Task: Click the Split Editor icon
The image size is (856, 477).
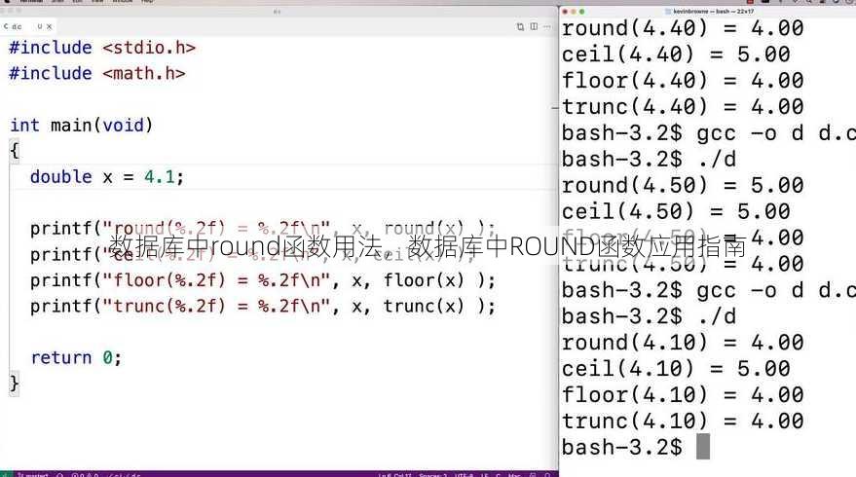Action: click(x=534, y=26)
